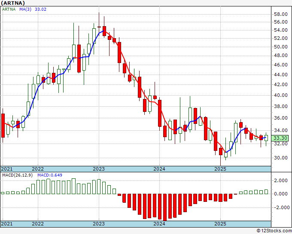This screenshot has height=234, width=292.
Task: Click the MA(3) indicator label
Action: click(x=25, y=9)
